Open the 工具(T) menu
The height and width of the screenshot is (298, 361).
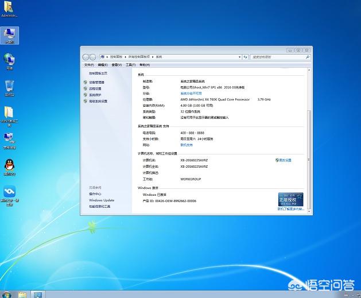[x=130, y=65]
